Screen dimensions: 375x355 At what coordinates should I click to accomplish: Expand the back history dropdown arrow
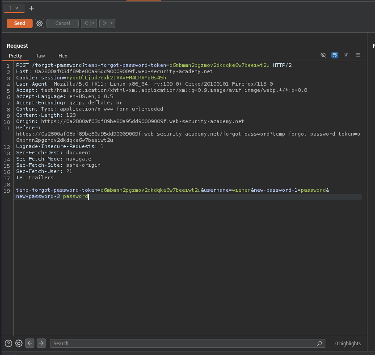click(x=93, y=23)
